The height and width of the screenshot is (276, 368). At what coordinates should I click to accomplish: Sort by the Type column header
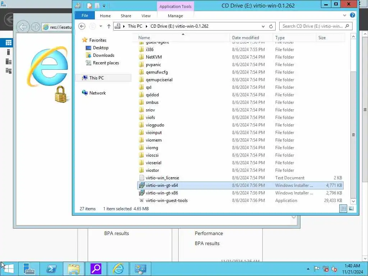(x=294, y=37)
